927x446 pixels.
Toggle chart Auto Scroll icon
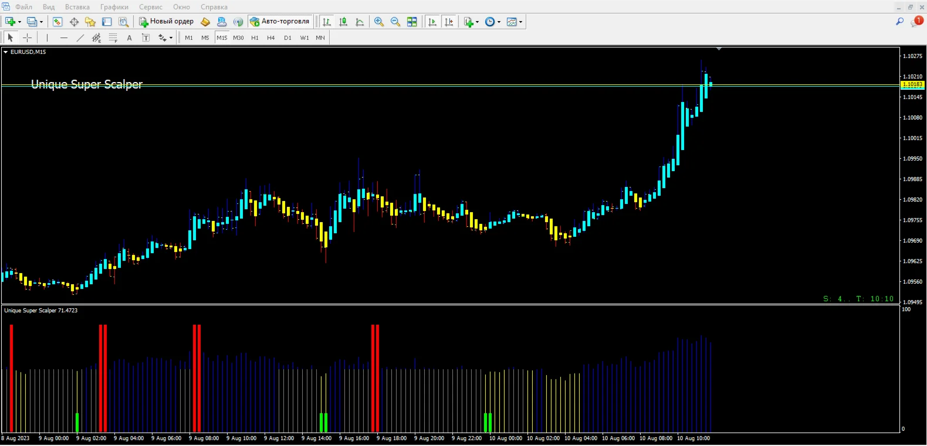pyautogui.click(x=432, y=22)
